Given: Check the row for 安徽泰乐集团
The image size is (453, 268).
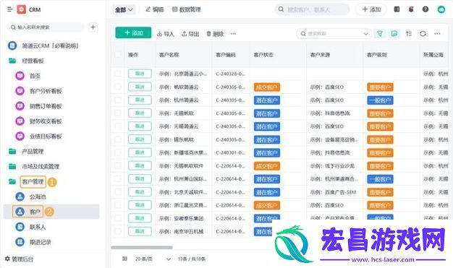Looking at the screenshot, I should (x=118, y=218).
